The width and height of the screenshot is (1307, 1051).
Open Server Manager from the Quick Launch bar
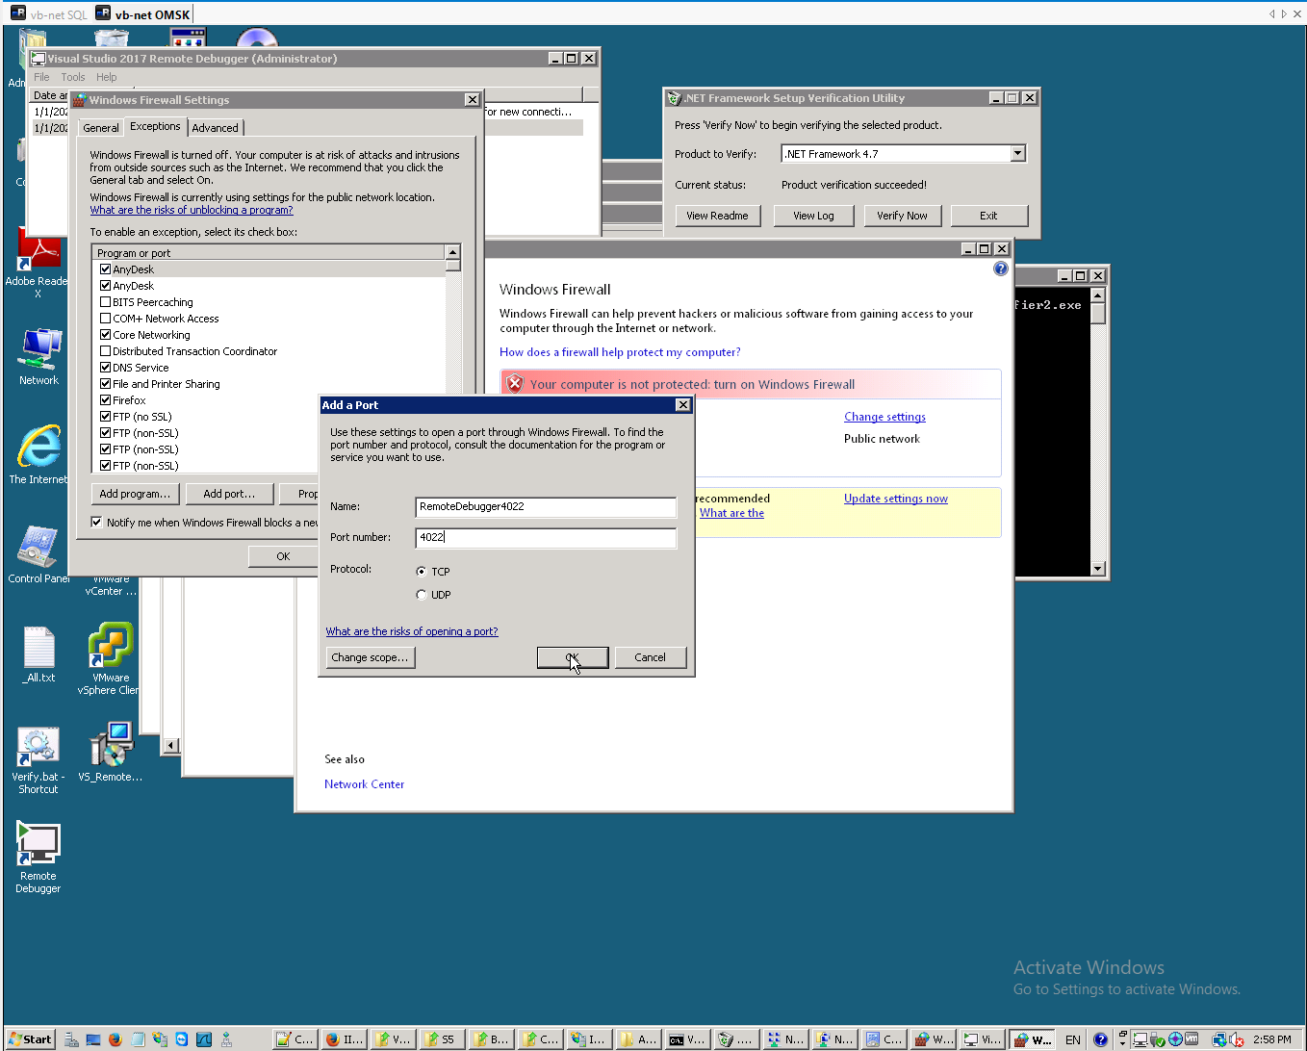[x=71, y=1039]
